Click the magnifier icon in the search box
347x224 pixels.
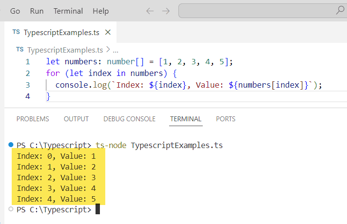click(x=340, y=10)
